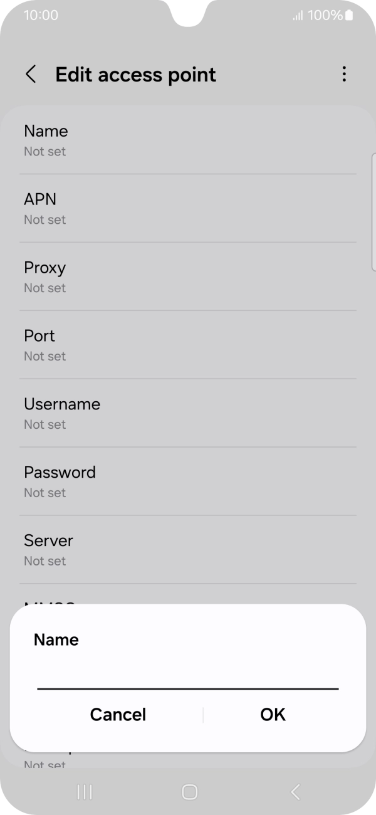Confirm the name by tapping OK

(273, 714)
